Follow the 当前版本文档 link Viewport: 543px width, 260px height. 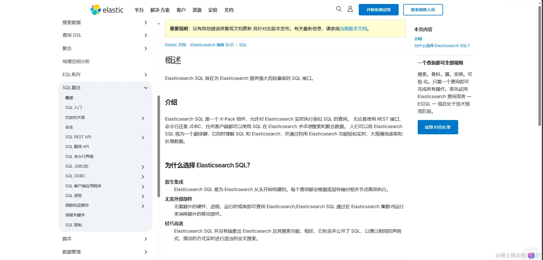point(353,29)
